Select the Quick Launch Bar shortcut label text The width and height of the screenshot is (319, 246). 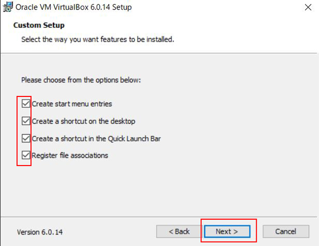coord(96,139)
